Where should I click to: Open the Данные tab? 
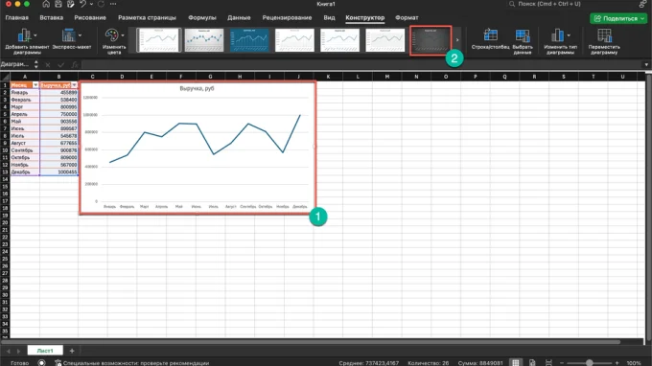click(x=239, y=18)
